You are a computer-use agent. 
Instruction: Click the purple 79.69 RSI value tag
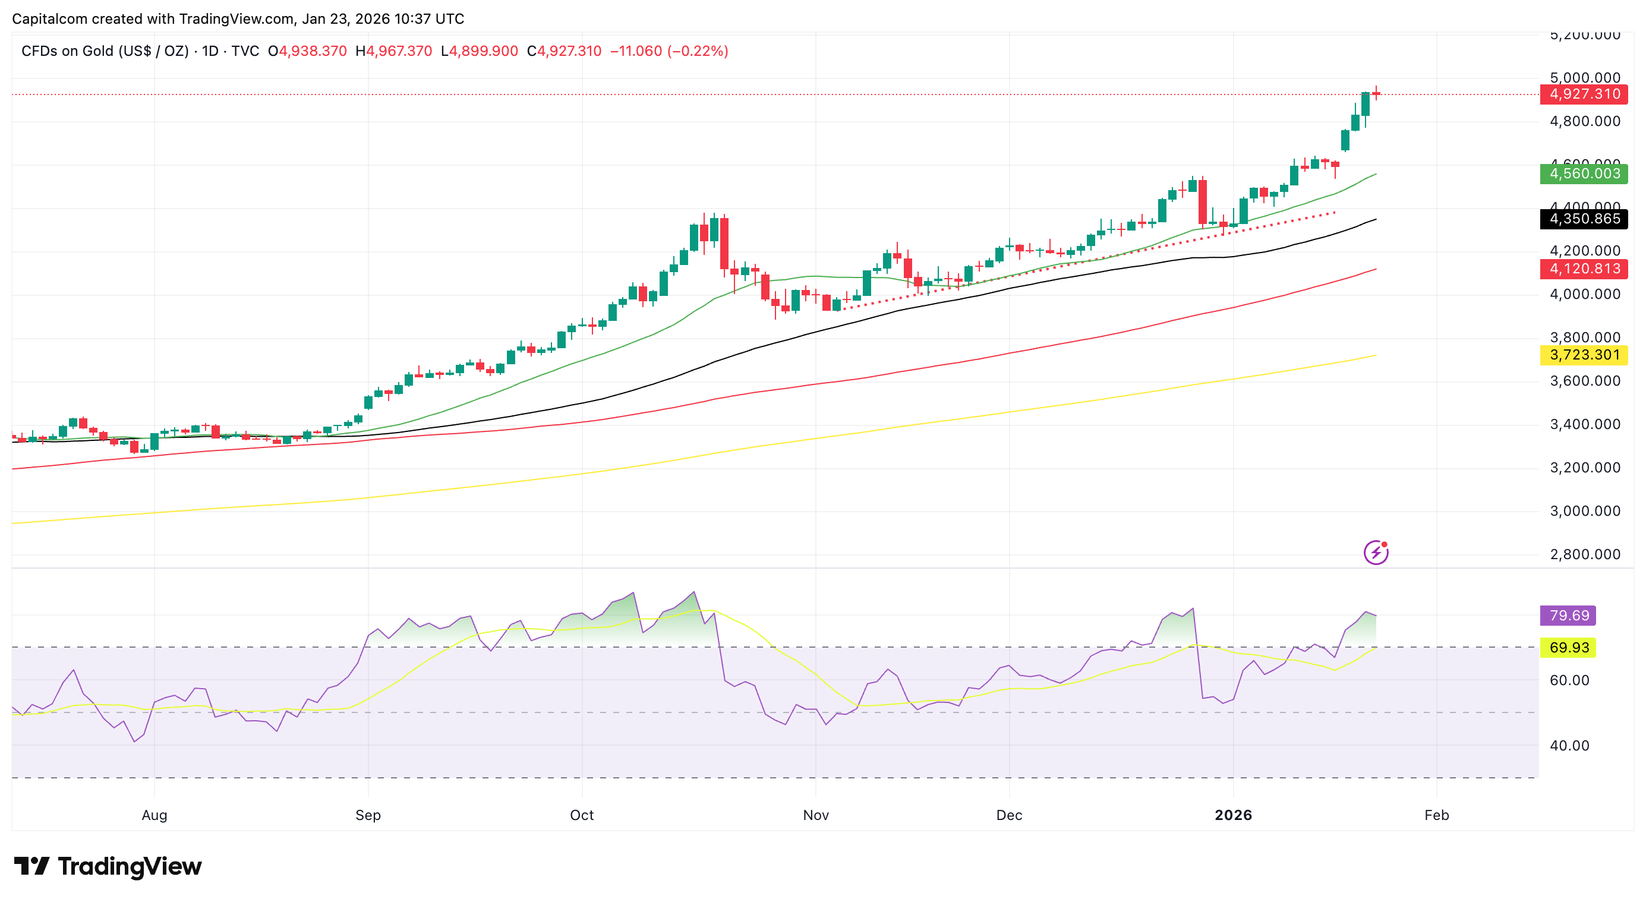pyautogui.click(x=1568, y=615)
